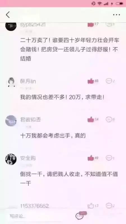The width and height of the screenshot is (126, 224).
Task: Open 醉月lin's avatar profile
Action: (x=11, y=82)
